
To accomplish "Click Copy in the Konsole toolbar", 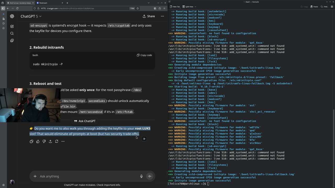I will point(304,7).
